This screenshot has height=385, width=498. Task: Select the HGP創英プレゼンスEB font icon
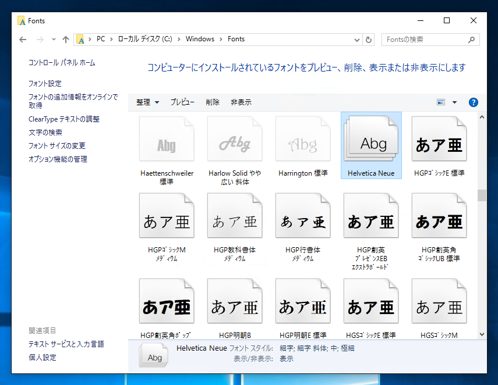tap(371, 215)
